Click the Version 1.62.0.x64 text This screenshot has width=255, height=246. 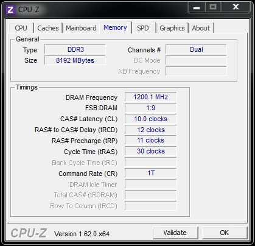click(82, 234)
